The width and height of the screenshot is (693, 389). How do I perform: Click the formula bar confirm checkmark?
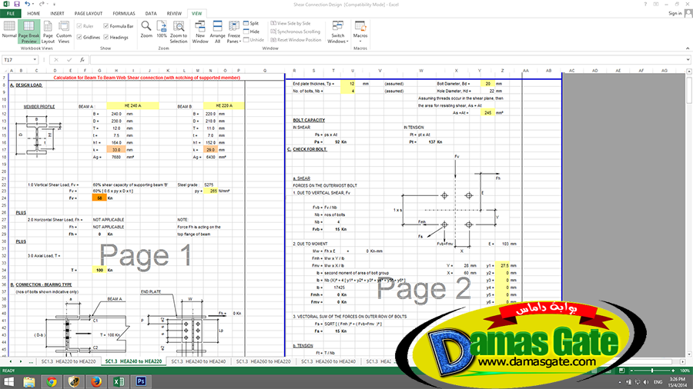point(69,59)
